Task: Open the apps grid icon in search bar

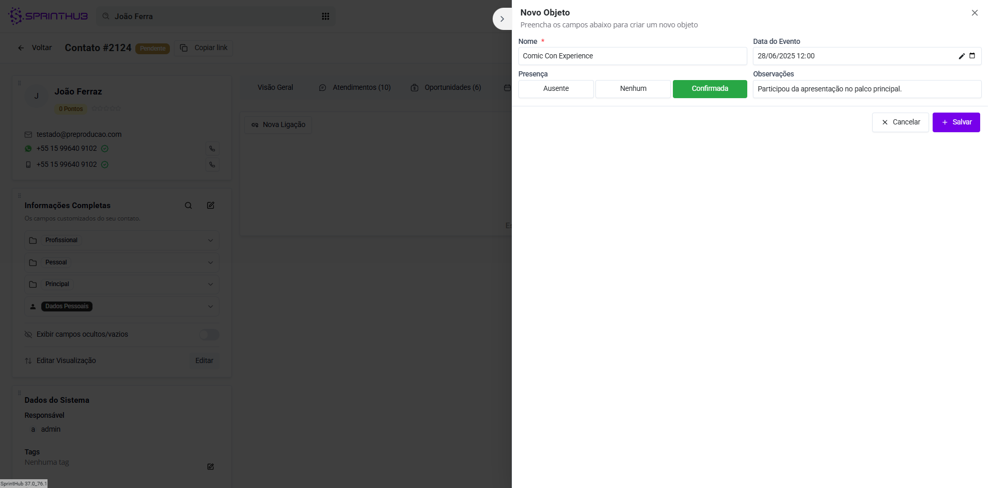Action: pos(325,17)
